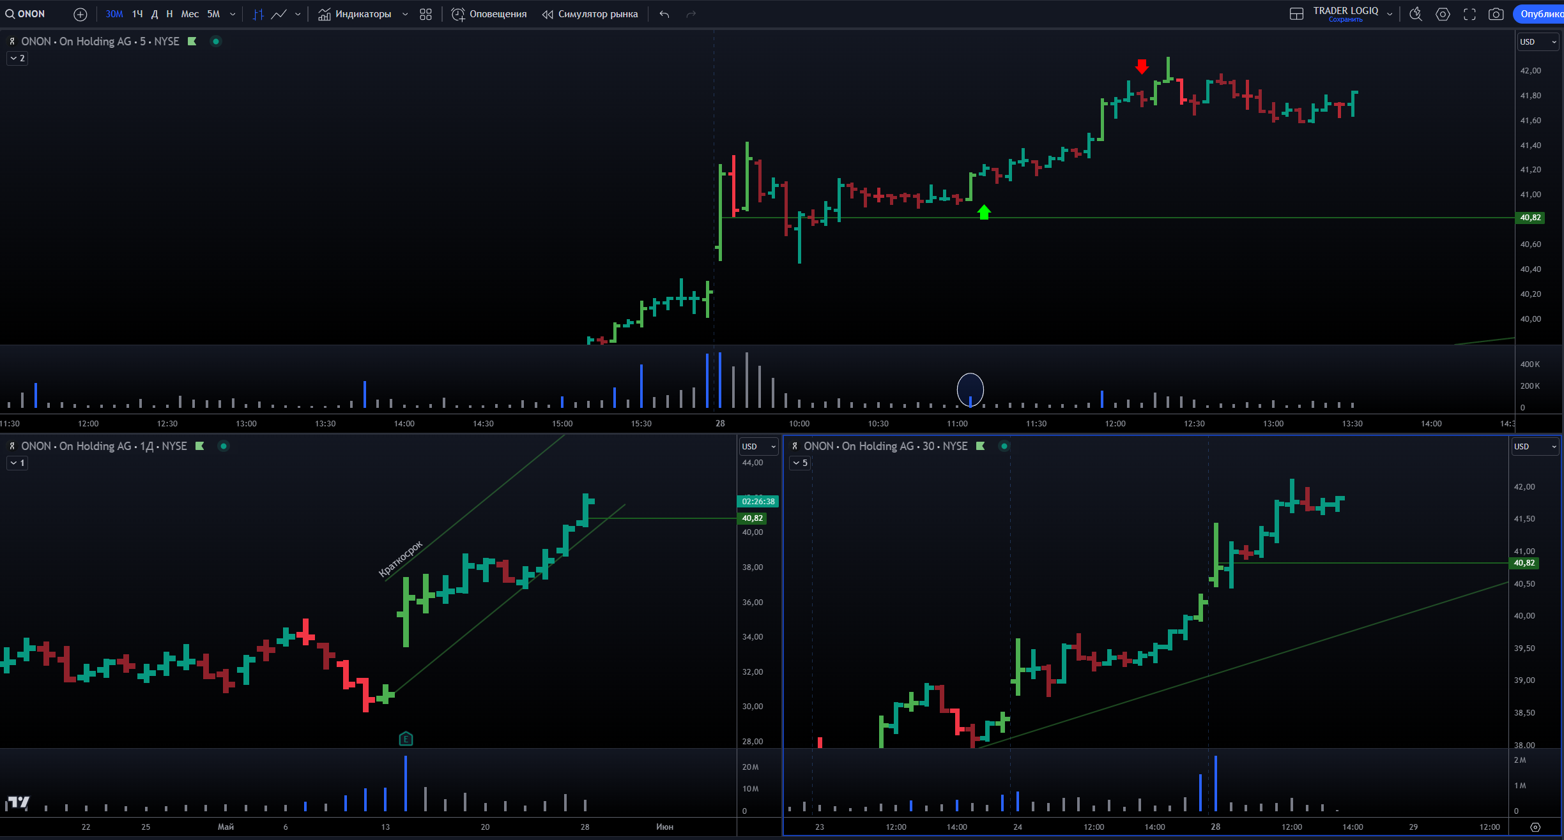Image resolution: width=1564 pixels, height=840 pixels.
Task: Open quick search lightning icon
Action: pos(1416,14)
